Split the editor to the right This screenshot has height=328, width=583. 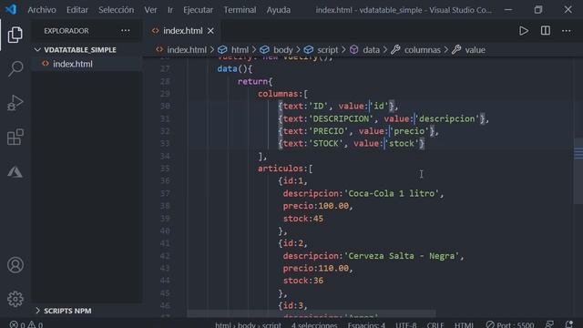545,31
